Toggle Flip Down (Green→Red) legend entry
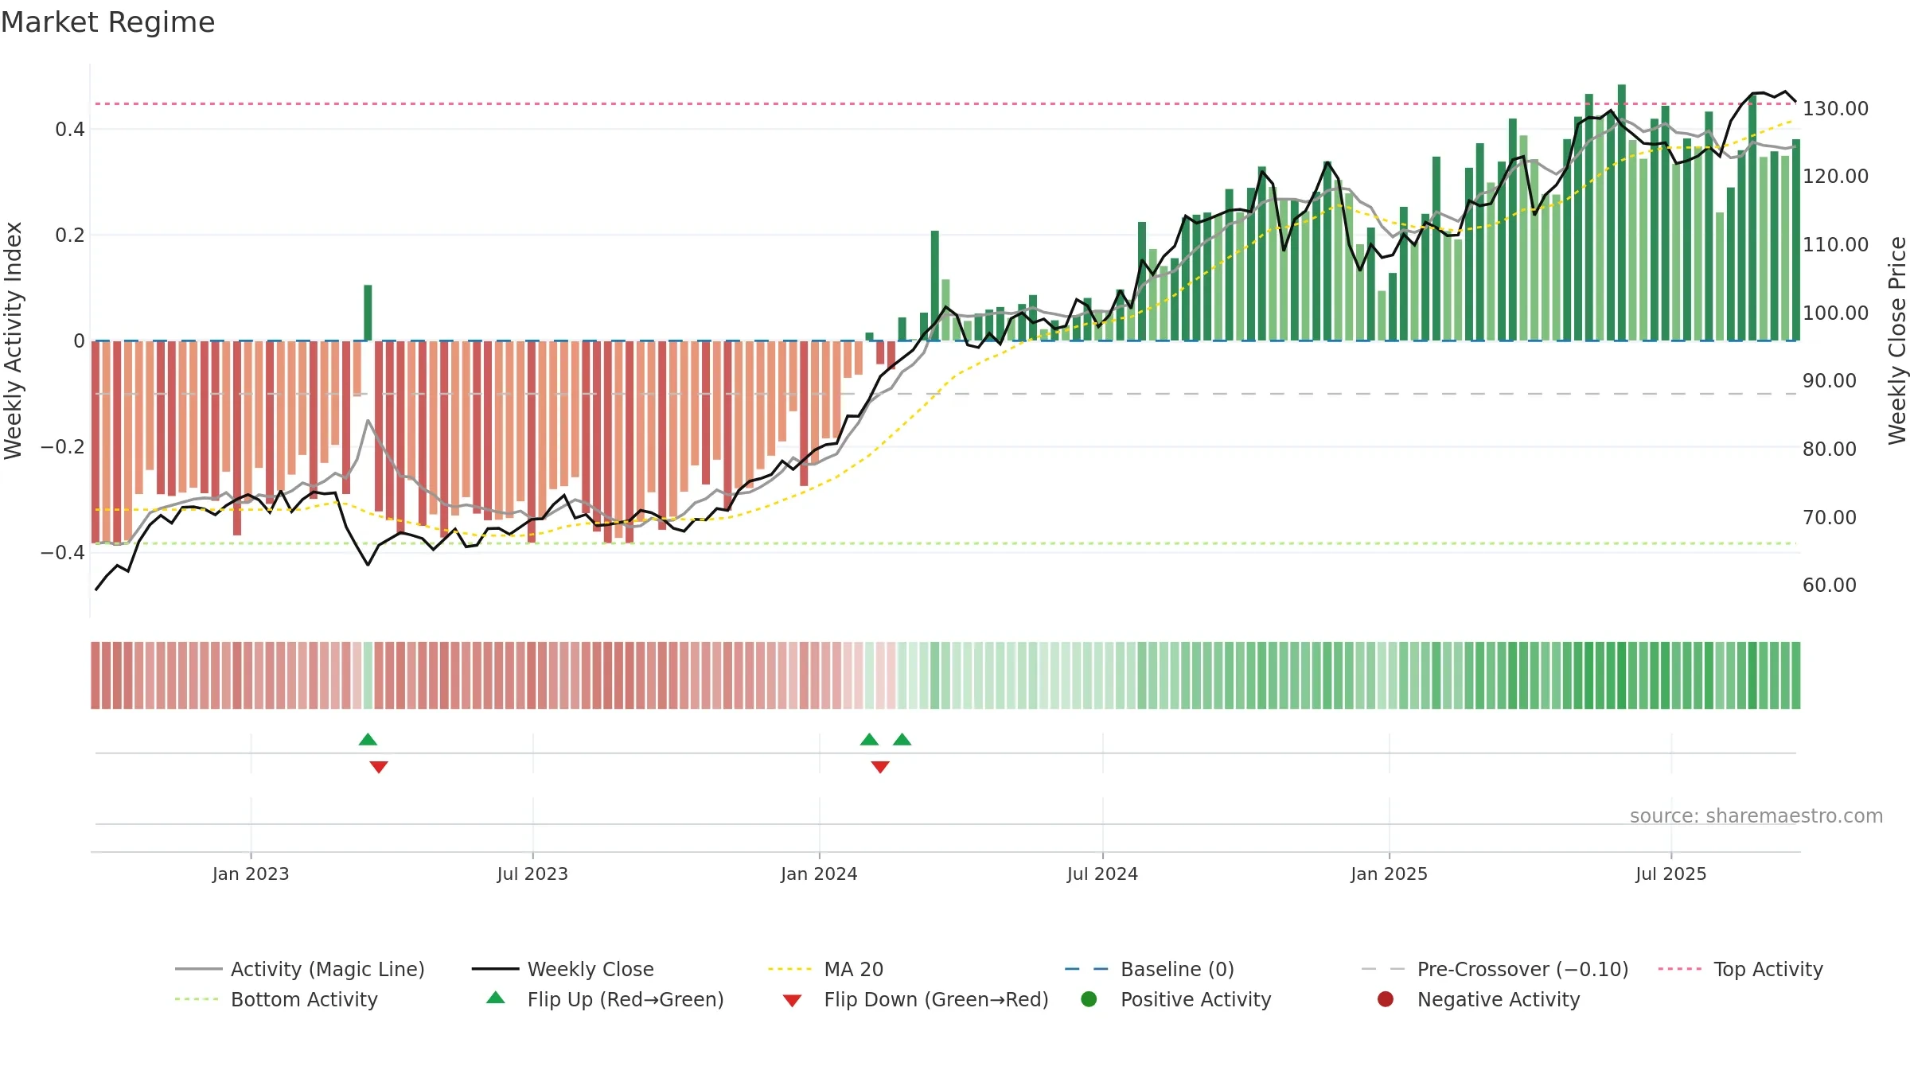Viewport: 1910px width, 1074px height. 915,999
